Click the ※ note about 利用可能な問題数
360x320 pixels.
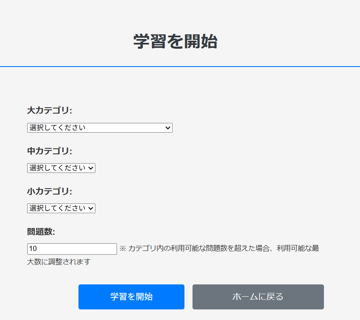219,248
